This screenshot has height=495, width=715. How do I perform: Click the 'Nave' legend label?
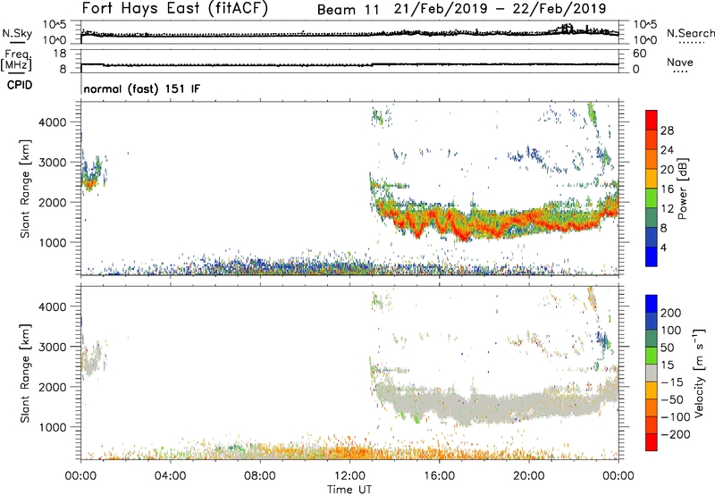[x=680, y=62]
